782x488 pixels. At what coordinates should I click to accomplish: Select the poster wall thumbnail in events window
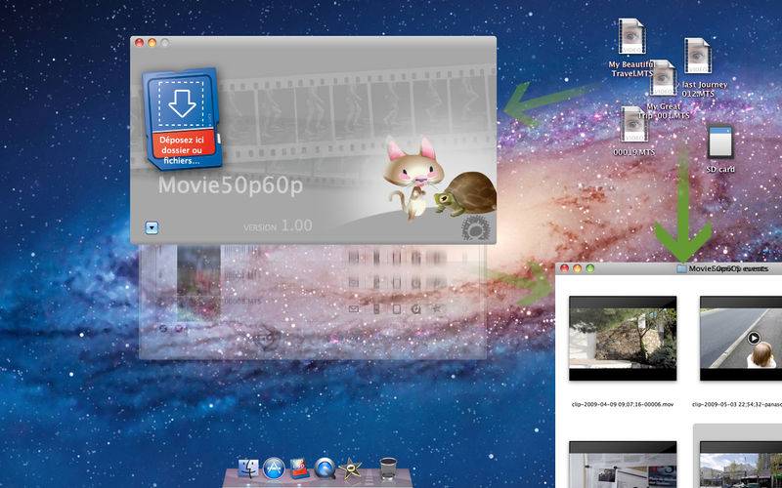pos(623,465)
